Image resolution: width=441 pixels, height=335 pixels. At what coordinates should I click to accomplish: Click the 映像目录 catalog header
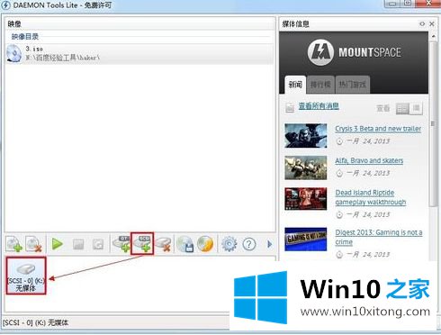(25, 37)
